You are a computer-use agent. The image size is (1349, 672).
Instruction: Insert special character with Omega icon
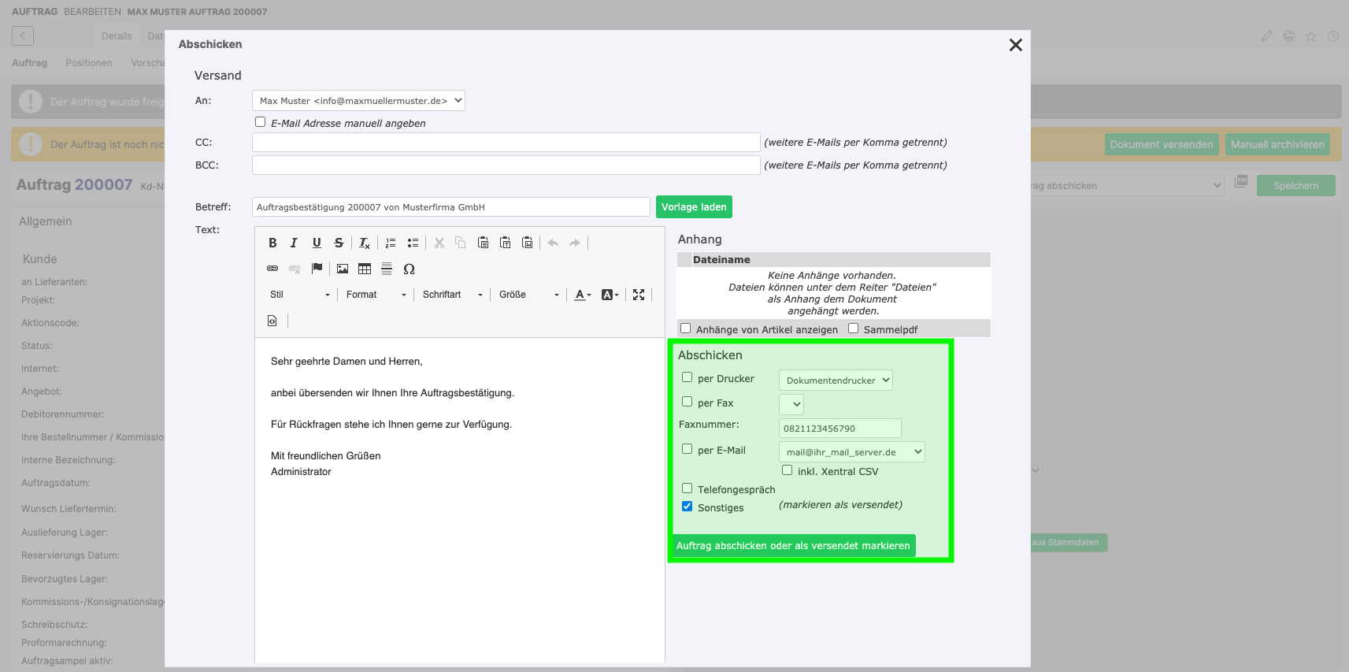409,269
